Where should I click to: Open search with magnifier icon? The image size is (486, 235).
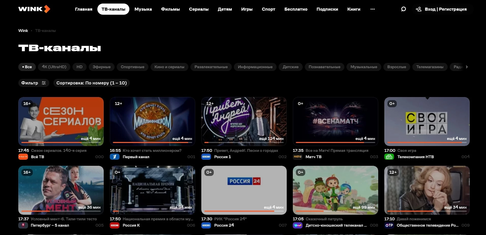[403, 9]
